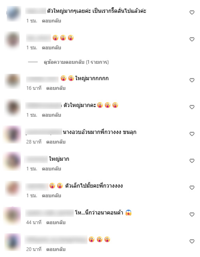Image resolution: width=200 pixels, height=257 pixels.
Task: Reply to the 28 นาที comment
Action: [56, 142]
